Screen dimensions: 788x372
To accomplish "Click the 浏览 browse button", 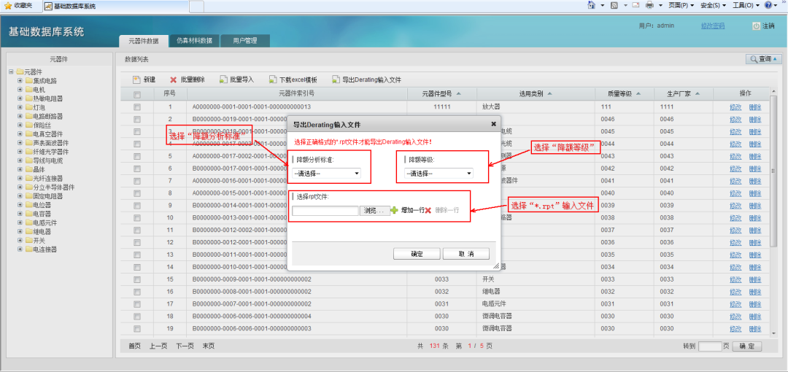I will (x=375, y=211).
